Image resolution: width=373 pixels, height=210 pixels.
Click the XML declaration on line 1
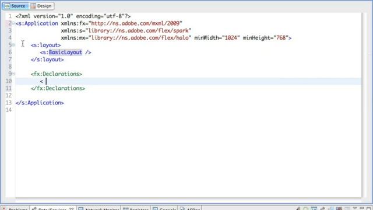(73, 16)
